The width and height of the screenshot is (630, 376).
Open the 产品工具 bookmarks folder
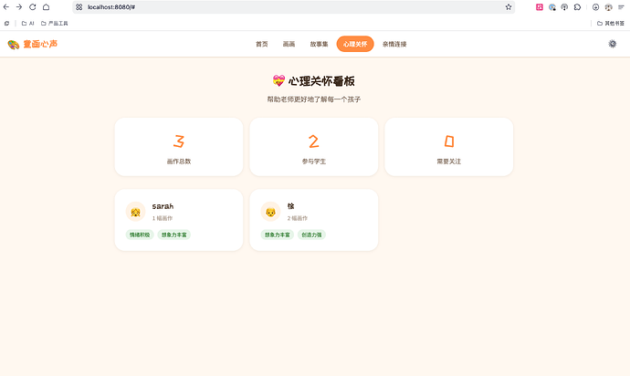[x=54, y=24]
